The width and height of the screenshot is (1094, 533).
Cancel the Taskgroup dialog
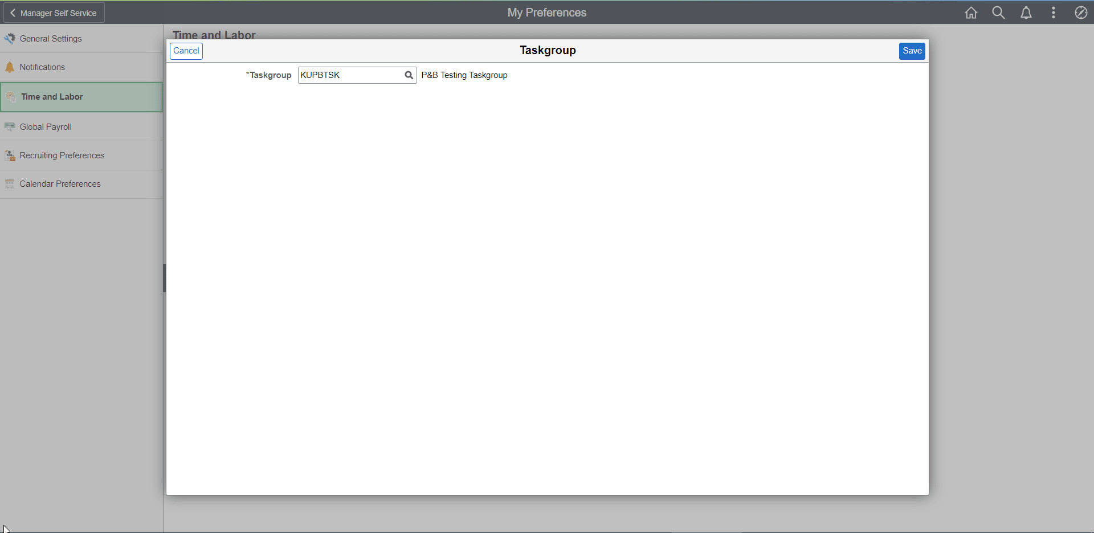(186, 51)
